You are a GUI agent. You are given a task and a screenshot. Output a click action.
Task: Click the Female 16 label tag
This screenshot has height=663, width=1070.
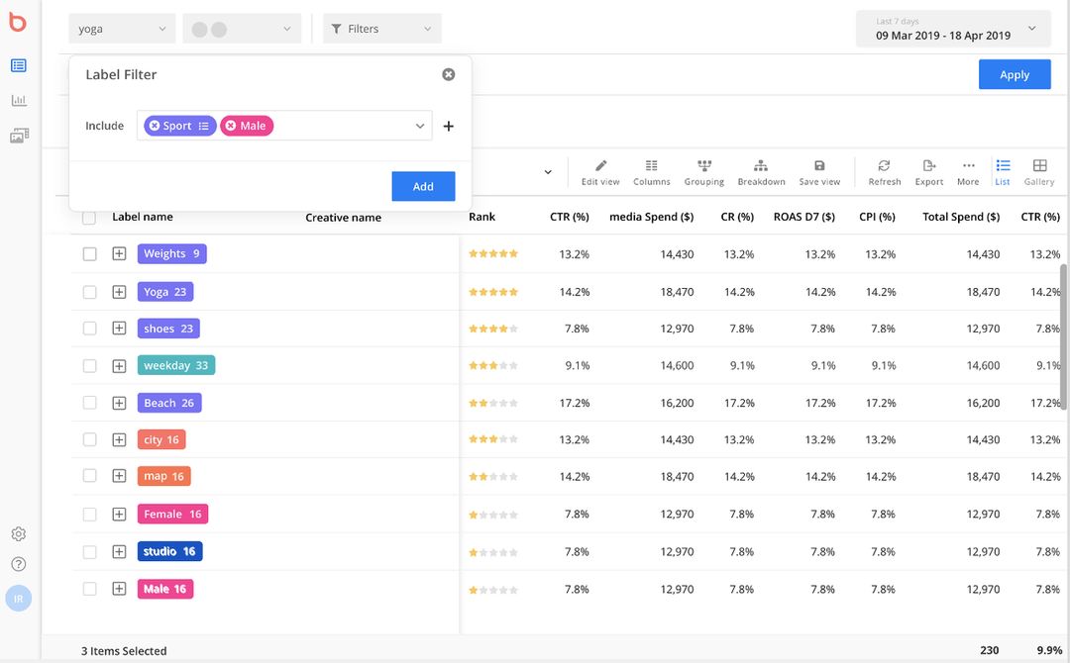pos(172,514)
